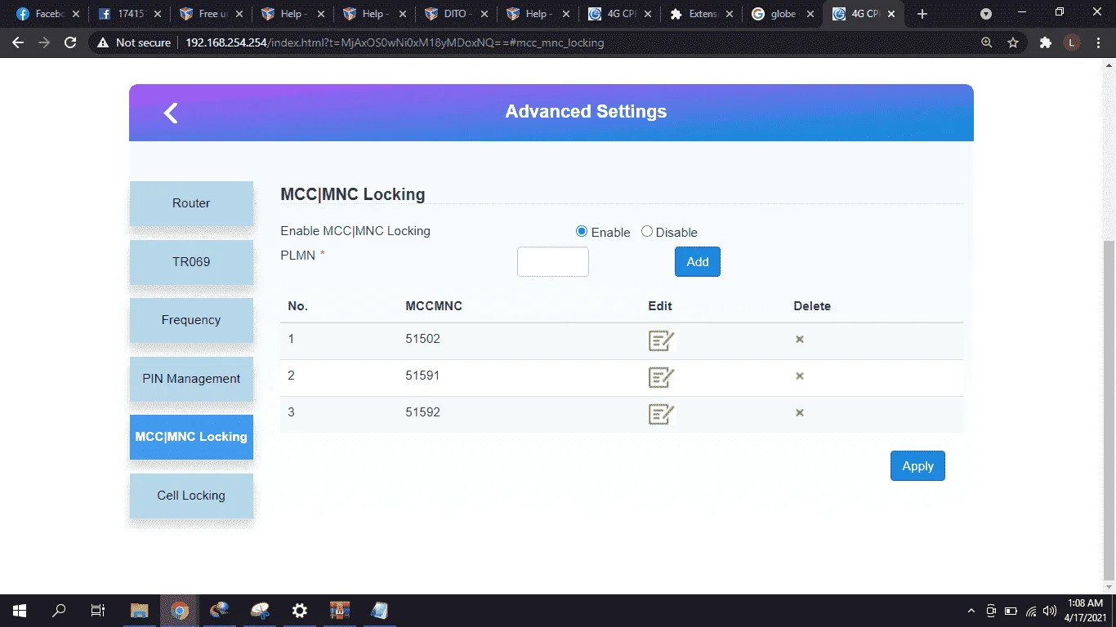Open the WinRAR icon in taskbar

tap(340, 611)
